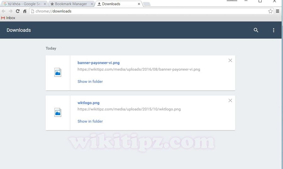Screen dimensions: 283x169
Task: Open the banner-payoneer-vi.png file link
Action: pos(98,63)
